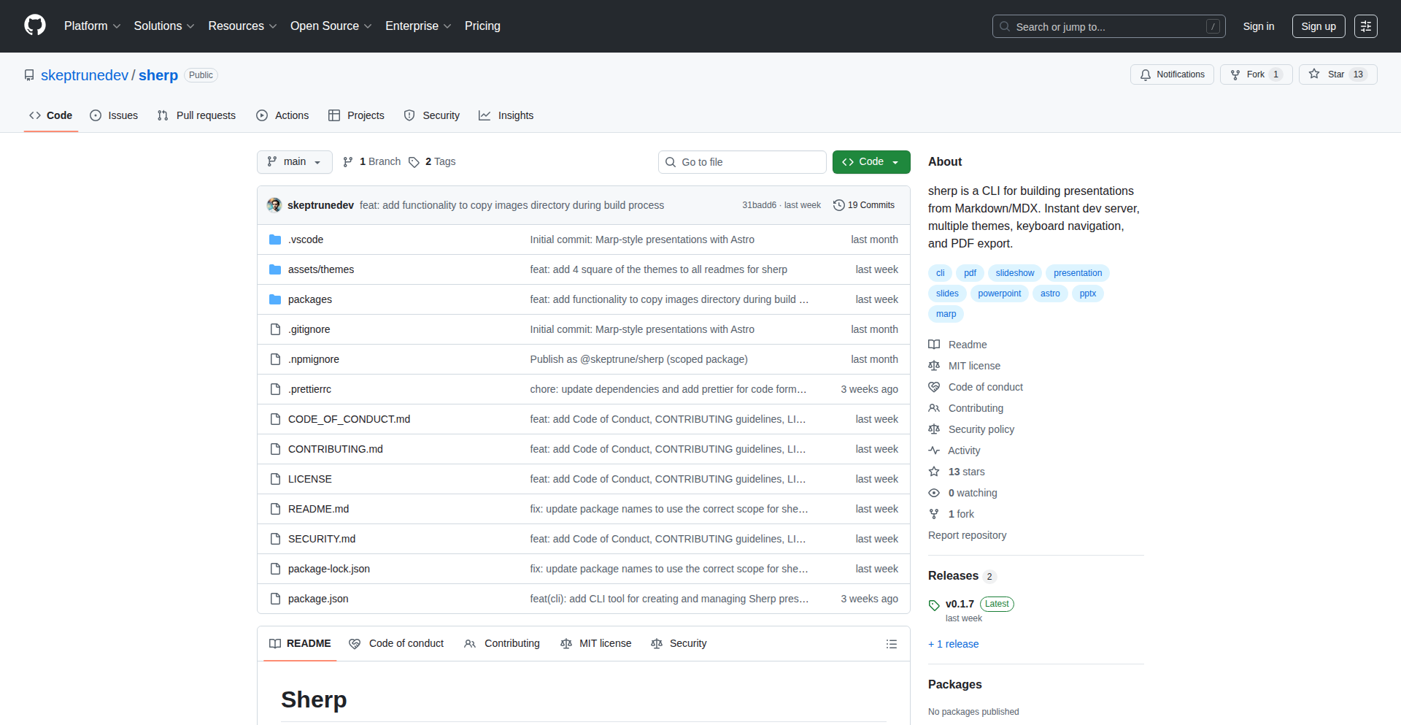Image resolution: width=1401 pixels, height=725 pixels.
Task: Expand the main branch dropdown
Action: click(294, 162)
